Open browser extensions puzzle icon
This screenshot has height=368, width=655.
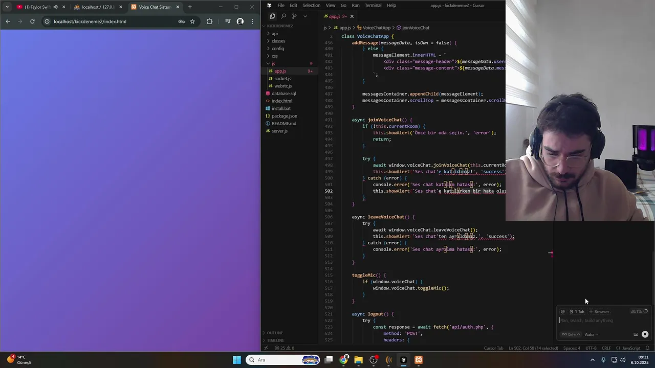click(209, 21)
